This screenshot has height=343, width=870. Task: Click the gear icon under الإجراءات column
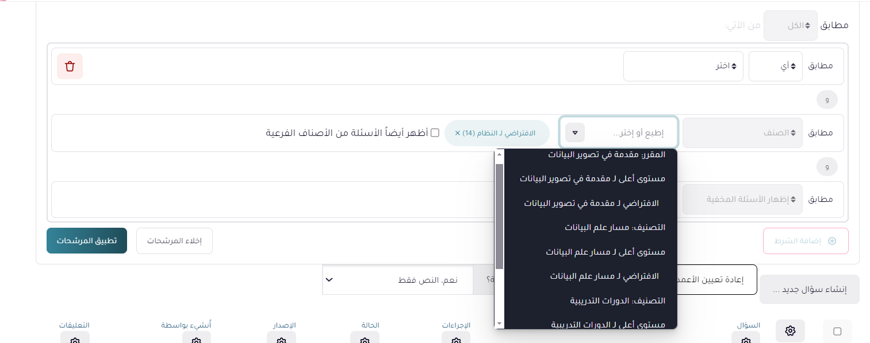456,340
